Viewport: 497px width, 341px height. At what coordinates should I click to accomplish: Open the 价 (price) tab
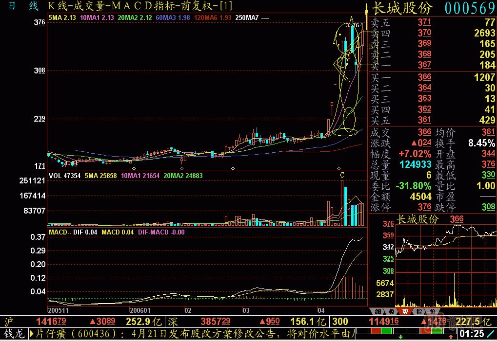click(x=432, y=312)
